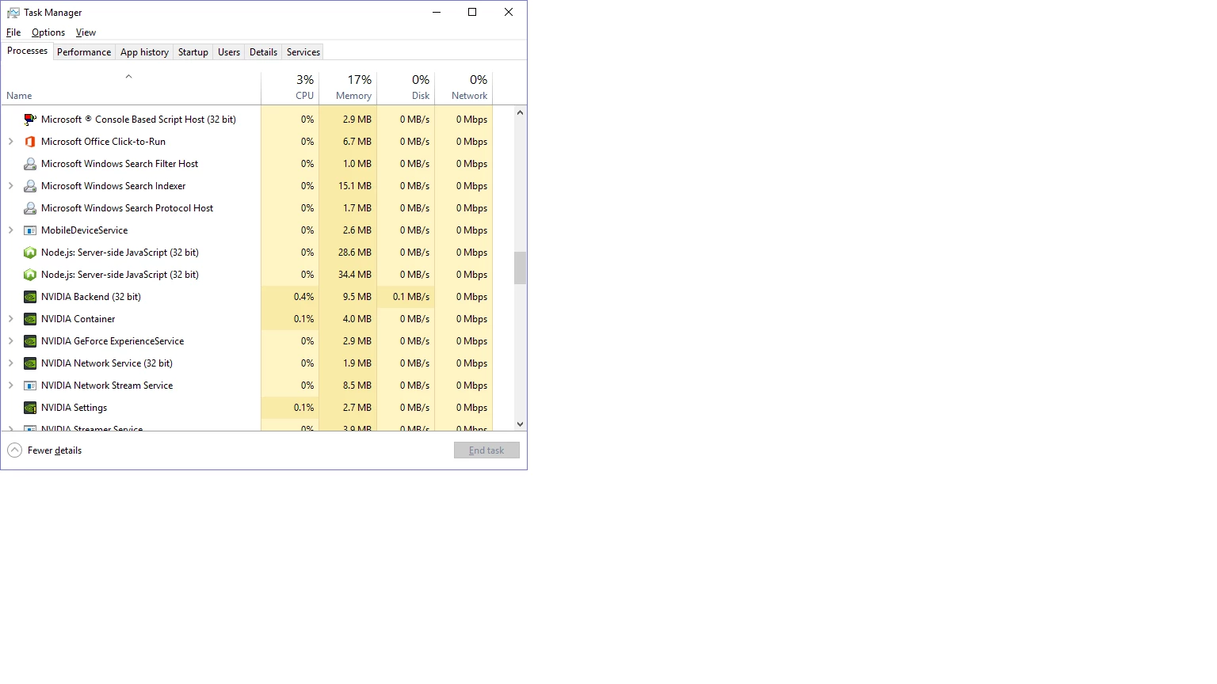Click the Fewer details circle arrow icon

15,450
